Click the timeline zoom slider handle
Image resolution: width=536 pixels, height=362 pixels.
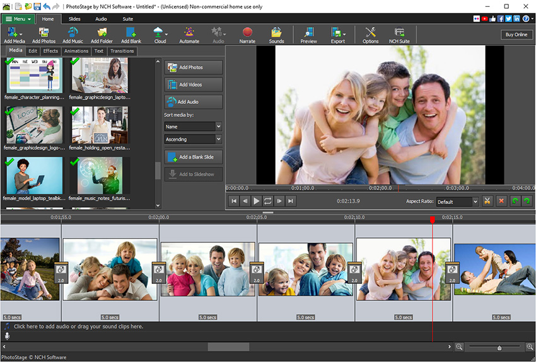tap(499, 348)
